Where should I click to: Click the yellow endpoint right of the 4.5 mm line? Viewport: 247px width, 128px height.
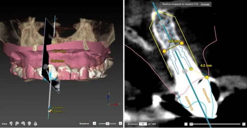(x=182, y=43)
